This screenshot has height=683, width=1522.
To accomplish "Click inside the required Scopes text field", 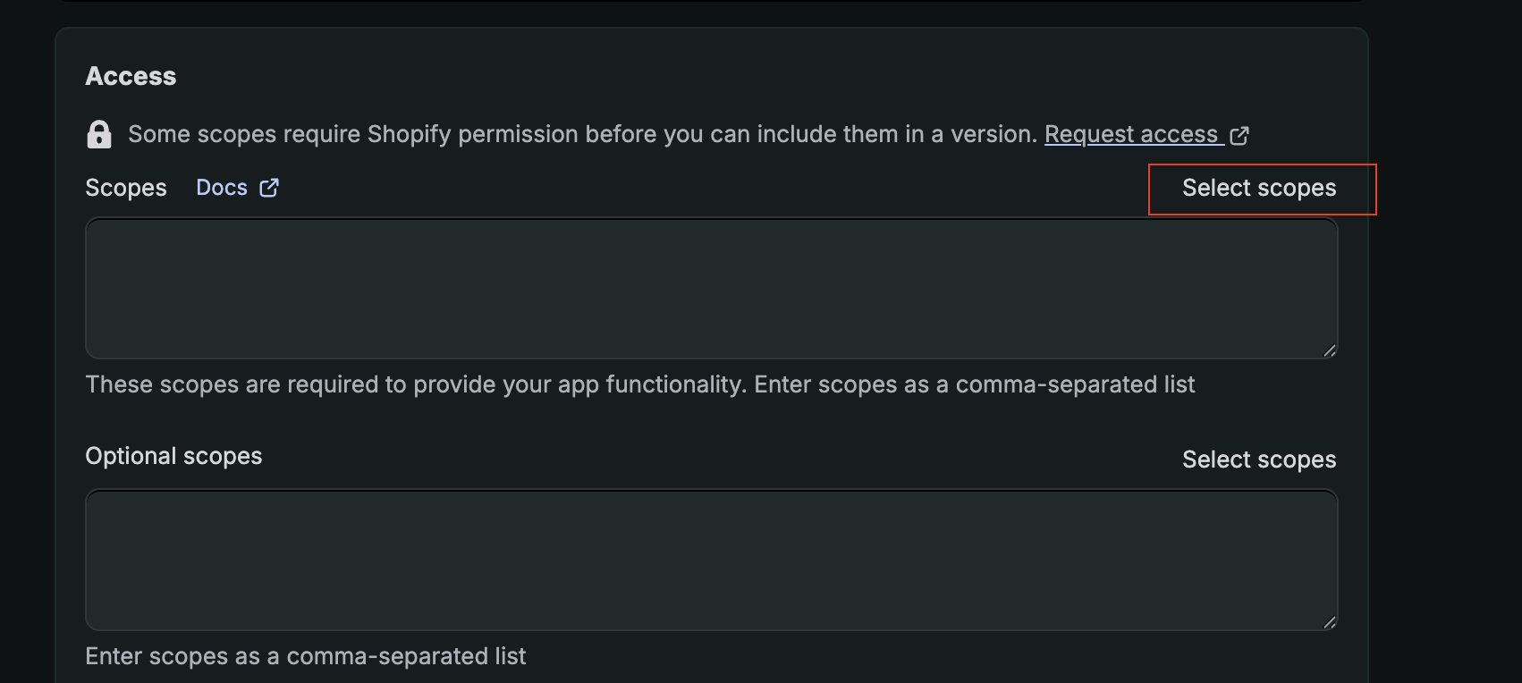I will 711,288.
